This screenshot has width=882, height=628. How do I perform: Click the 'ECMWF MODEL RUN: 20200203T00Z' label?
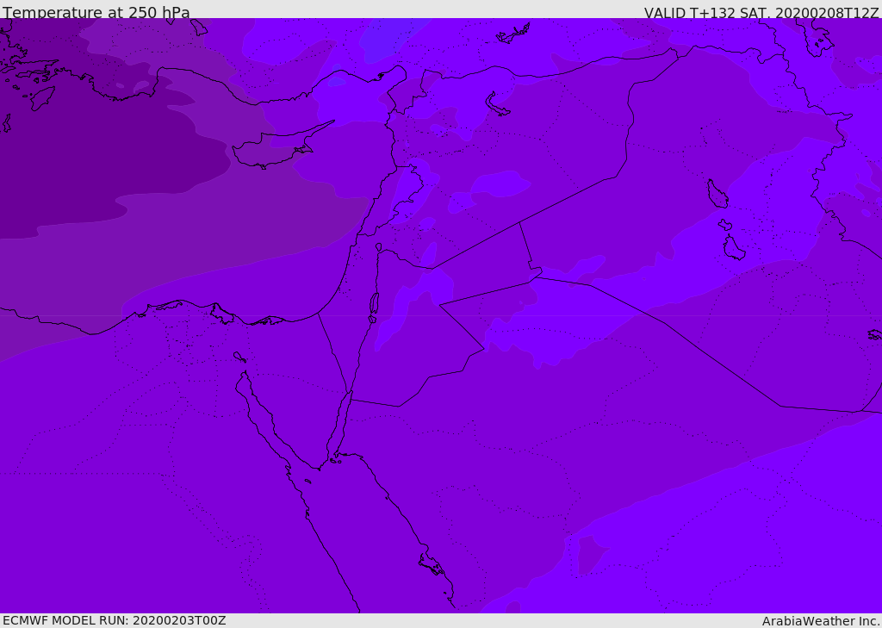coord(115,620)
